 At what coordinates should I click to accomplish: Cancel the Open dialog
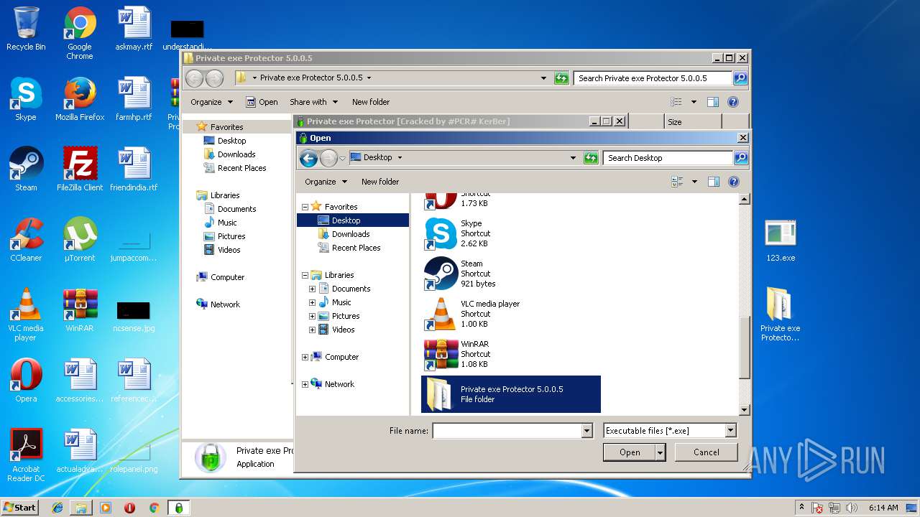[707, 452]
